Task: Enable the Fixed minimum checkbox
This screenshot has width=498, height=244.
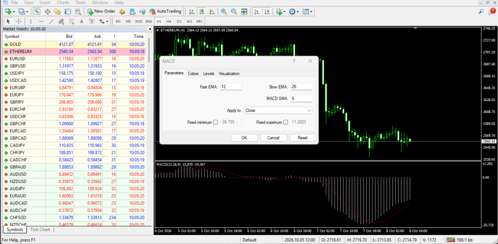Action: [x=215, y=122]
